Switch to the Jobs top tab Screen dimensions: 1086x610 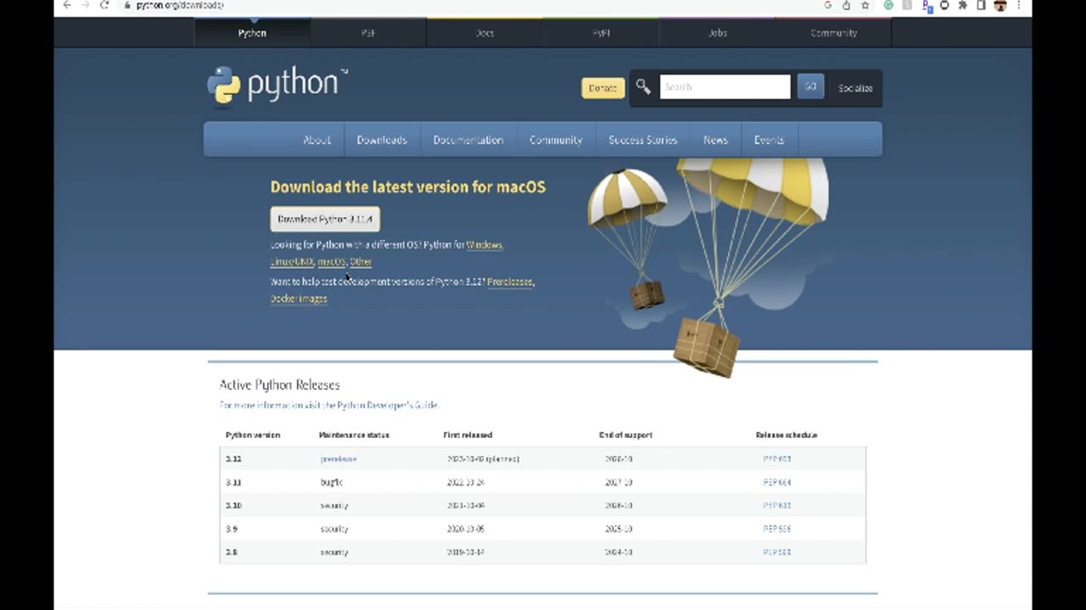717,33
